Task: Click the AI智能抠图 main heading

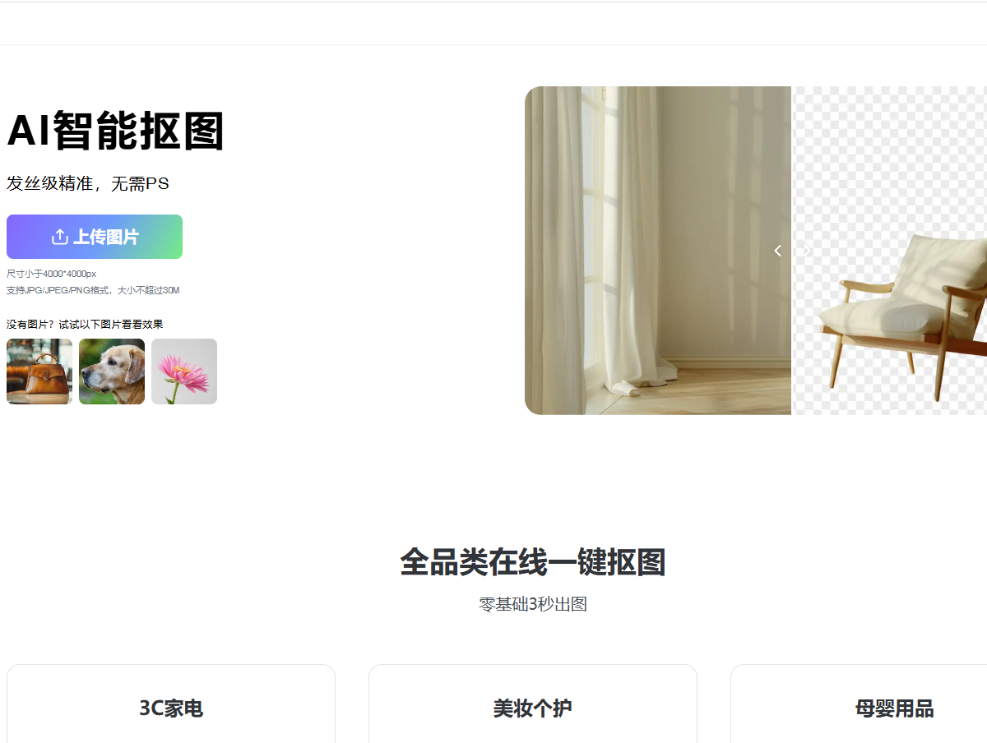Action: pos(116,131)
